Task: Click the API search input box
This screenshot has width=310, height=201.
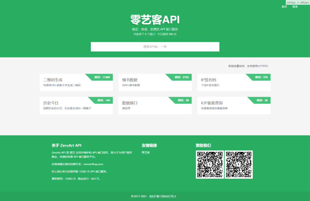Action: coord(155,47)
